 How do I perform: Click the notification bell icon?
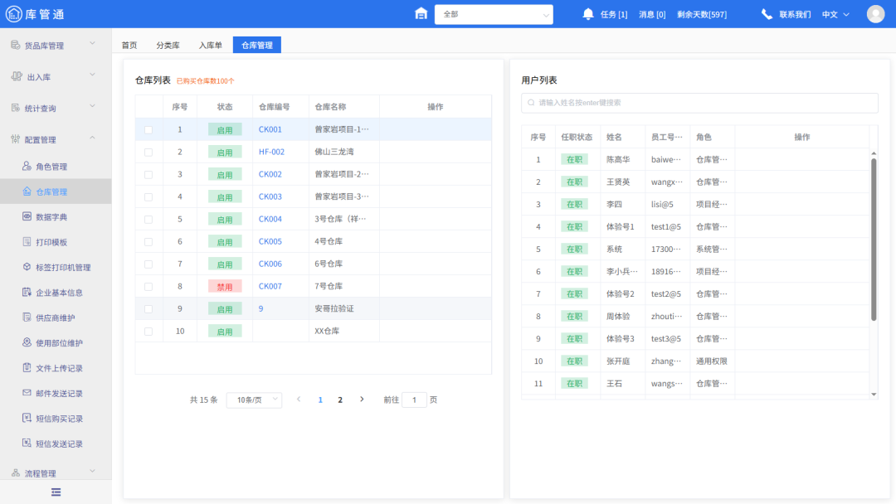coord(588,14)
